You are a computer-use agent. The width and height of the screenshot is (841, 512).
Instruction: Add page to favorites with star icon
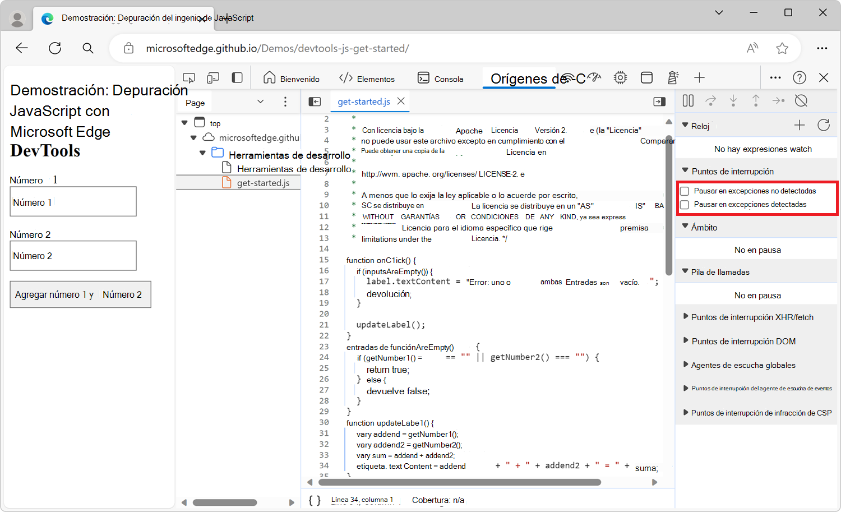click(782, 48)
